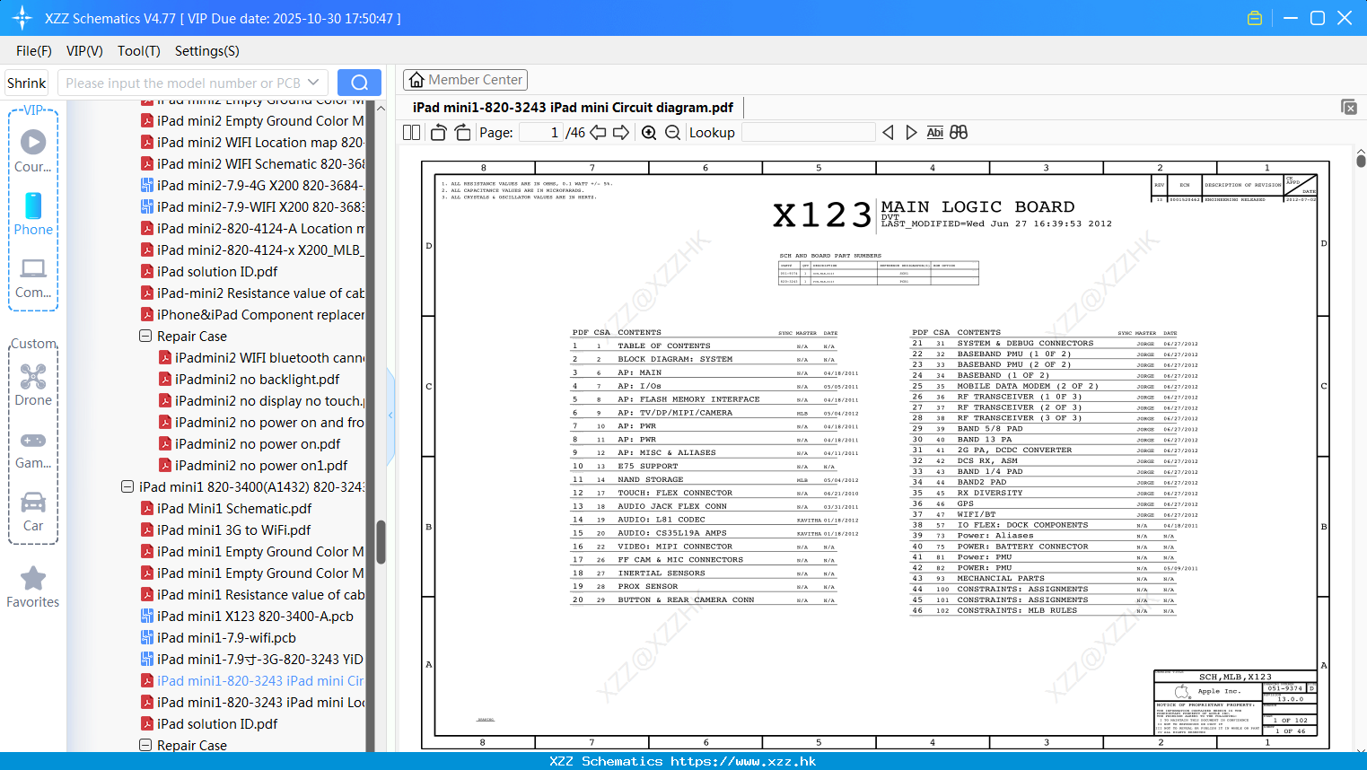The image size is (1367, 770).
Task: Open iPad mini1 3G to WiFi.pdf
Action: [x=233, y=529]
